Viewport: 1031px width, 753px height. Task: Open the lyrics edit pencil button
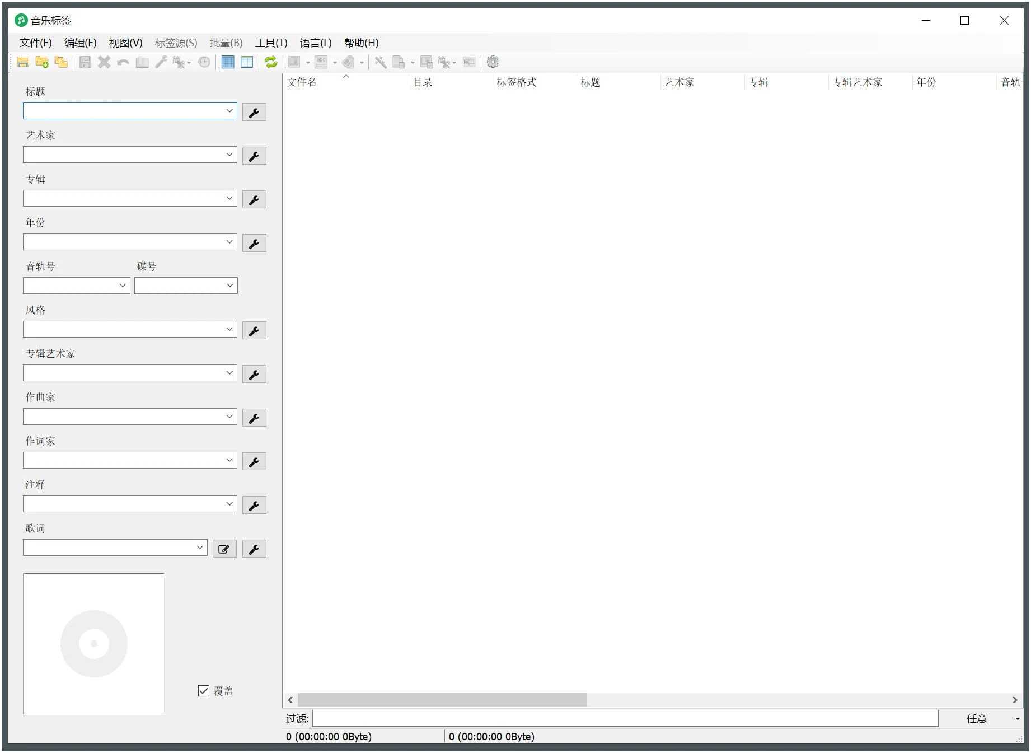pyautogui.click(x=224, y=549)
